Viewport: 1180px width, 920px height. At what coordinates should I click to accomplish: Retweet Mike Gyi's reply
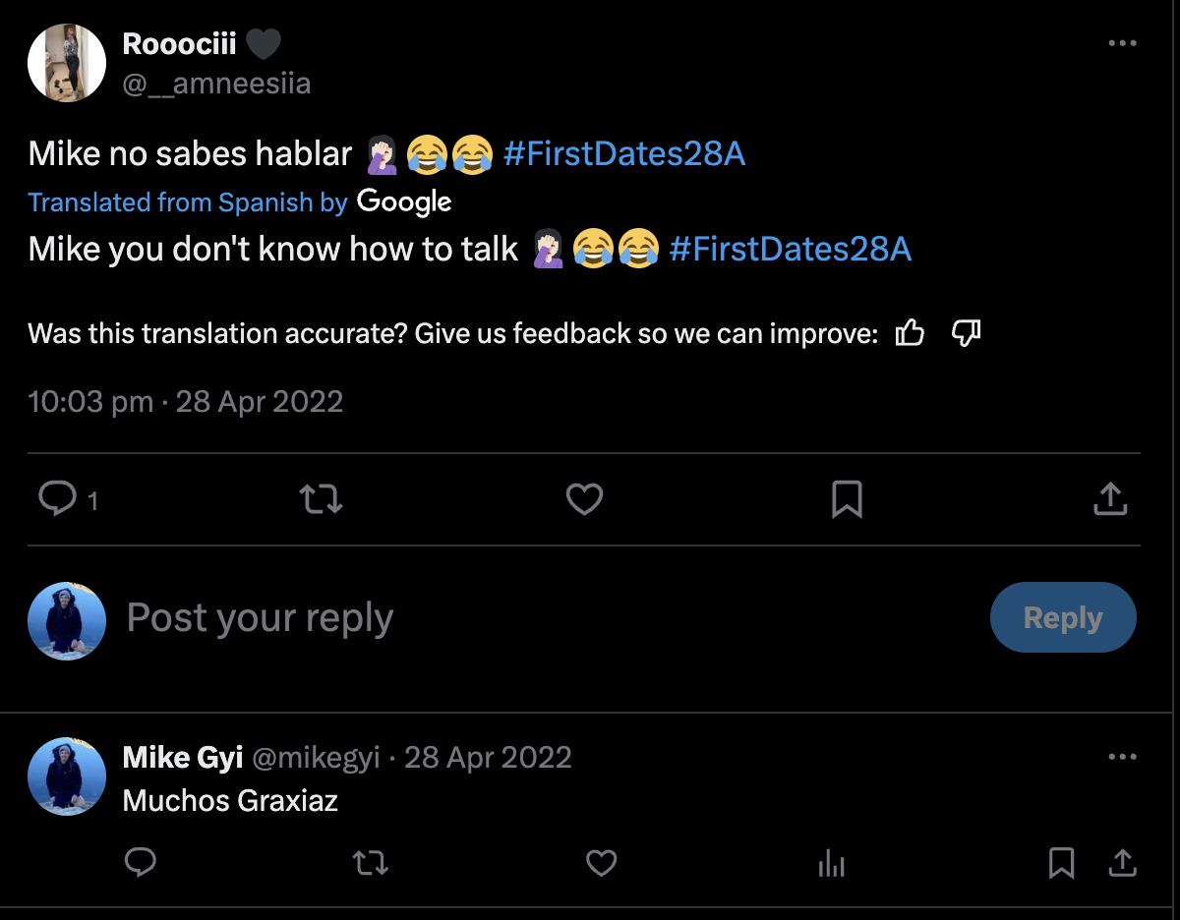(x=370, y=863)
